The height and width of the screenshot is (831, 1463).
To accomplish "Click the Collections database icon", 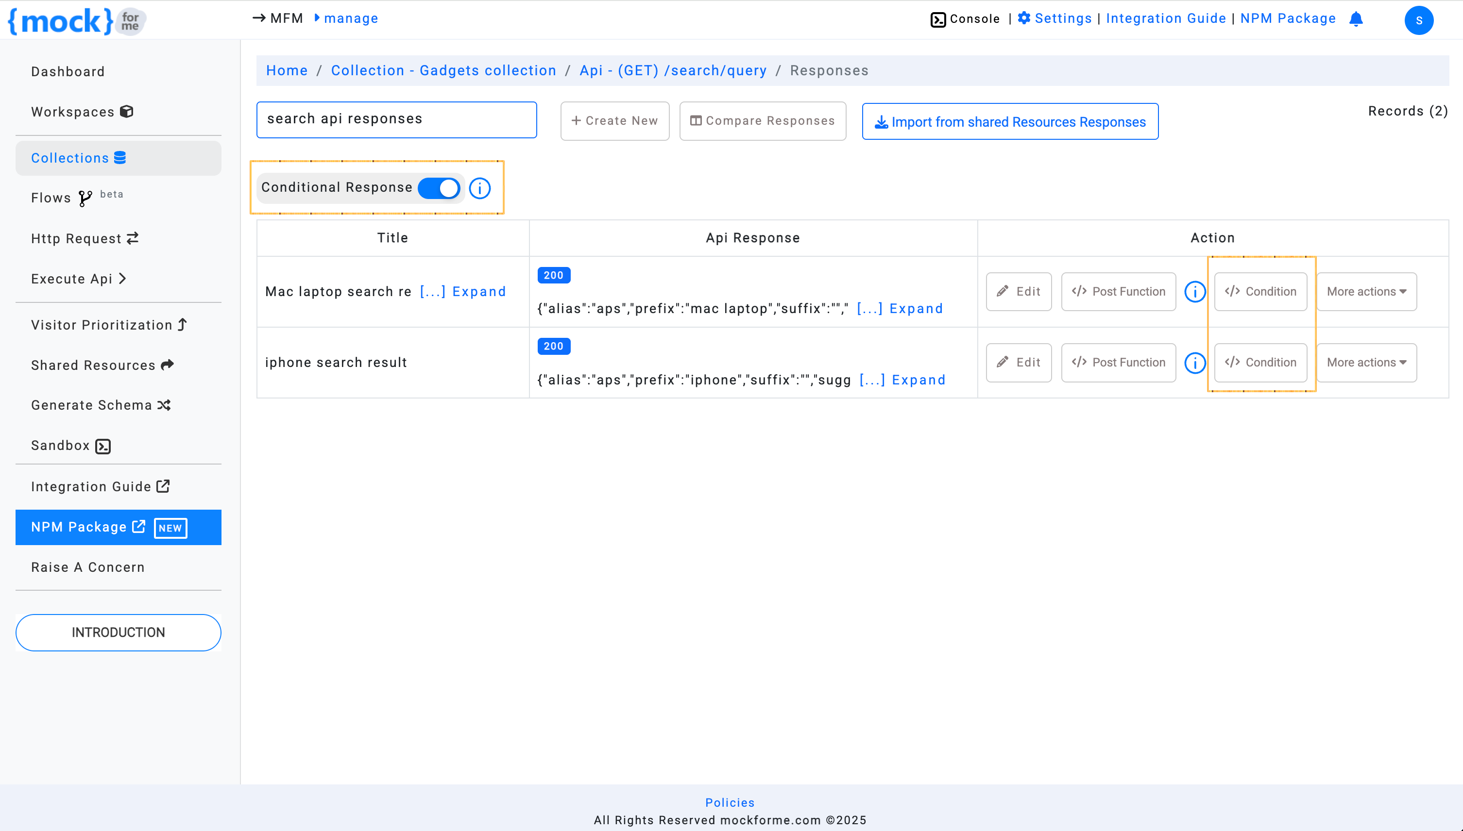I will click(120, 158).
